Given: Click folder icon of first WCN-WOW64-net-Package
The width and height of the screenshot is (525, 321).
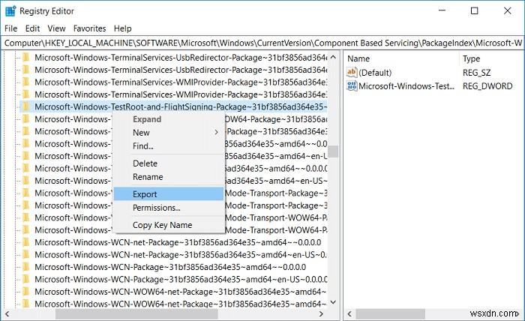Looking at the screenshot, I should tap(25, 292).
